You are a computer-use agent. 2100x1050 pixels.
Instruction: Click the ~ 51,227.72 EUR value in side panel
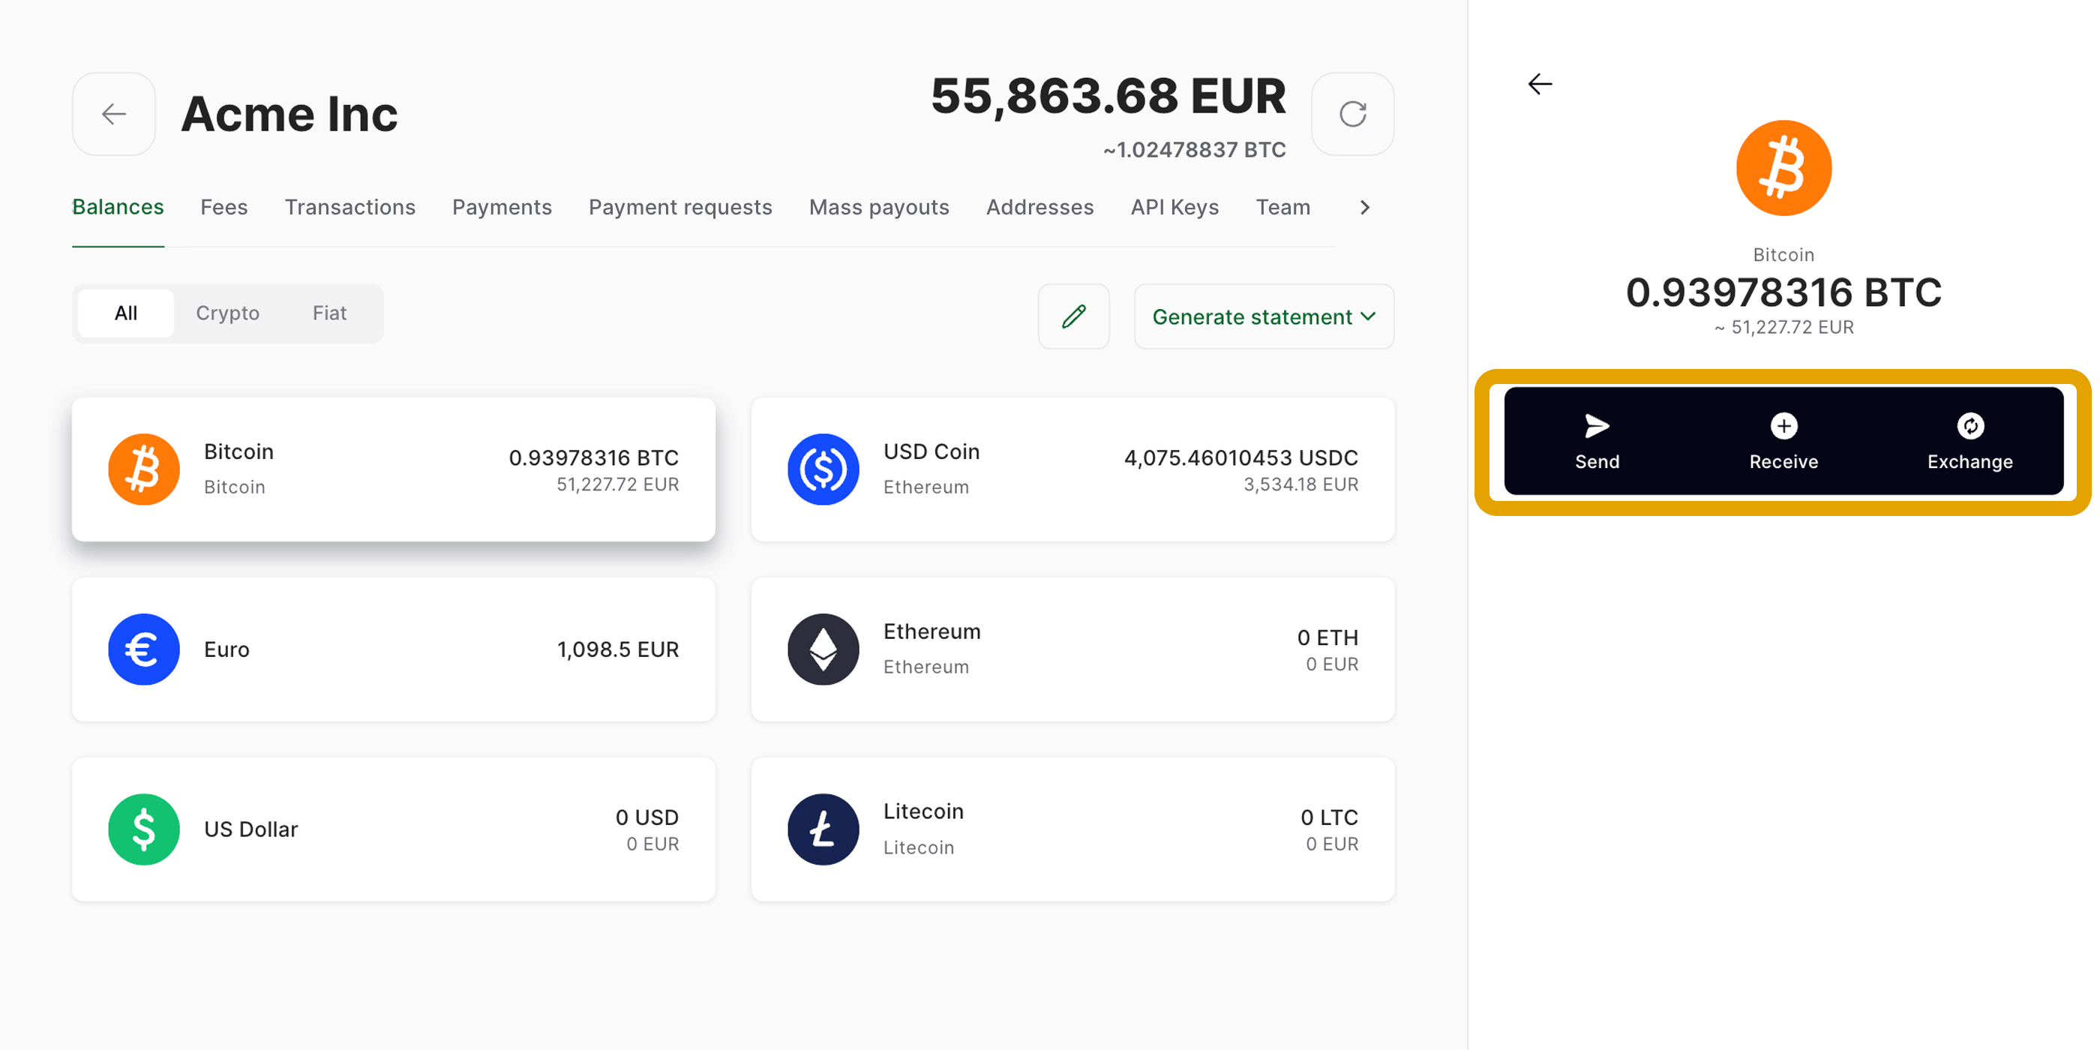1783,328
